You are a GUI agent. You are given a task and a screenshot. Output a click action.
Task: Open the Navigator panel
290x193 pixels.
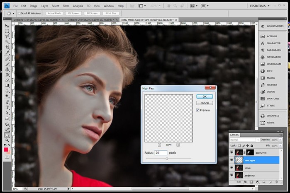[273, 57]
